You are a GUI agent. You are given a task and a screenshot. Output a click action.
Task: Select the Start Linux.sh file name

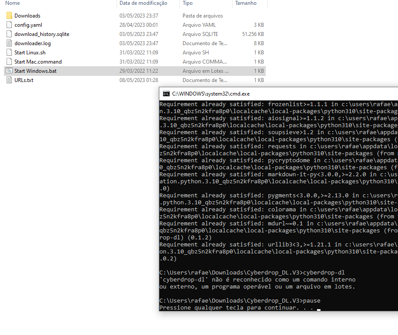[30, 53]
